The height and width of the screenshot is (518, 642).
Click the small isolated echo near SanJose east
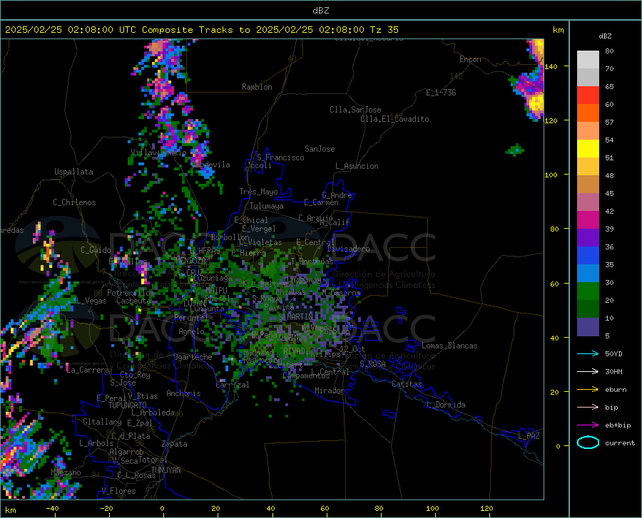(x=515, y=150)
